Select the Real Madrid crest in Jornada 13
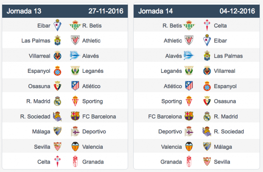The width and height of the screenshot is (263, 172). click(x=57, y=101)
